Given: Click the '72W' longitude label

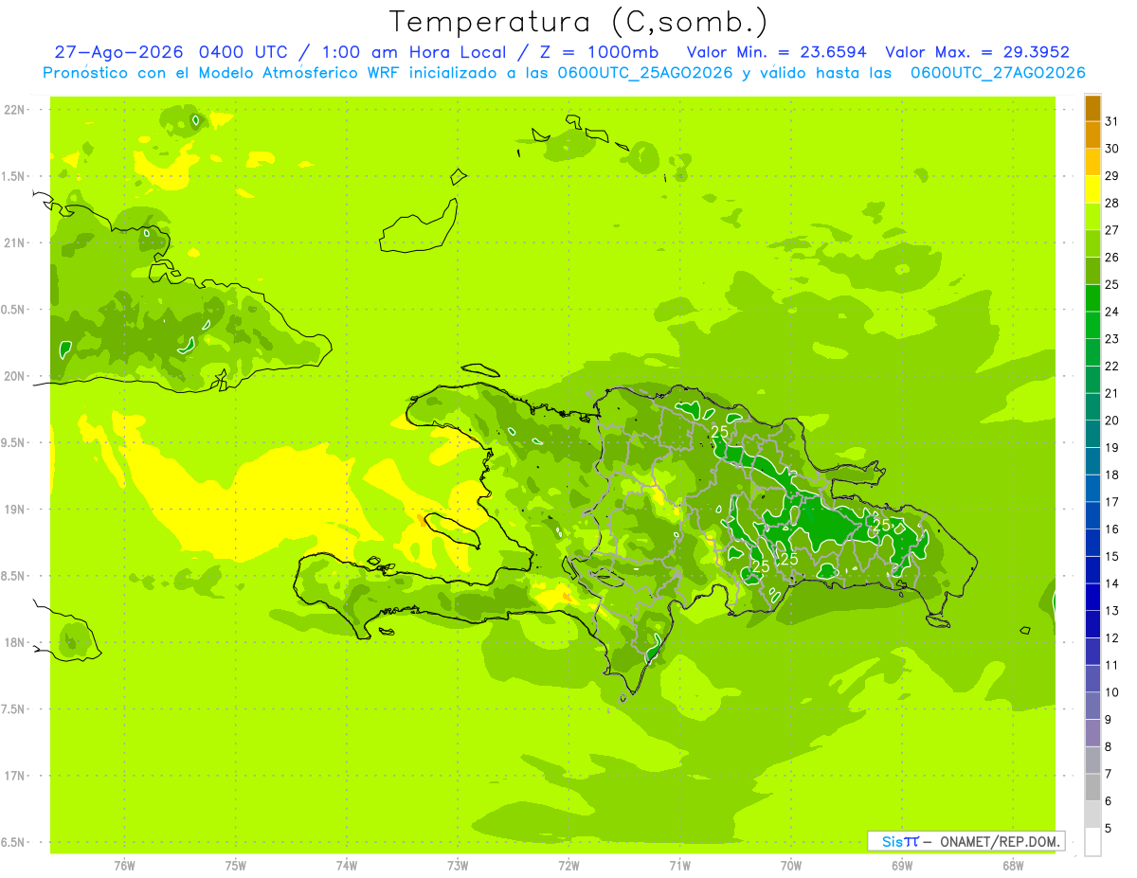Looking at the screenshot, I should point(568,866).
